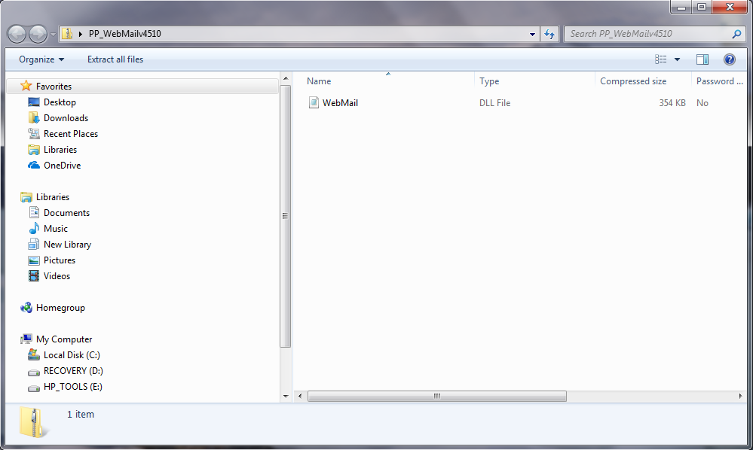Viewport: 753px width, 450px height.
Task: Open Desktop in Favorites
Action: (x=60, y=102)
